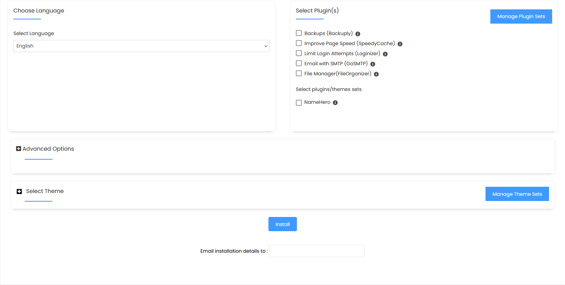Tick the Limit Login Attempts checkbox
The image size is (565, 285).
(x=299, y=53)
